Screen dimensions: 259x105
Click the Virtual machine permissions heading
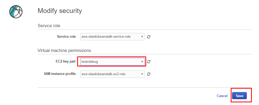point(64,50)
